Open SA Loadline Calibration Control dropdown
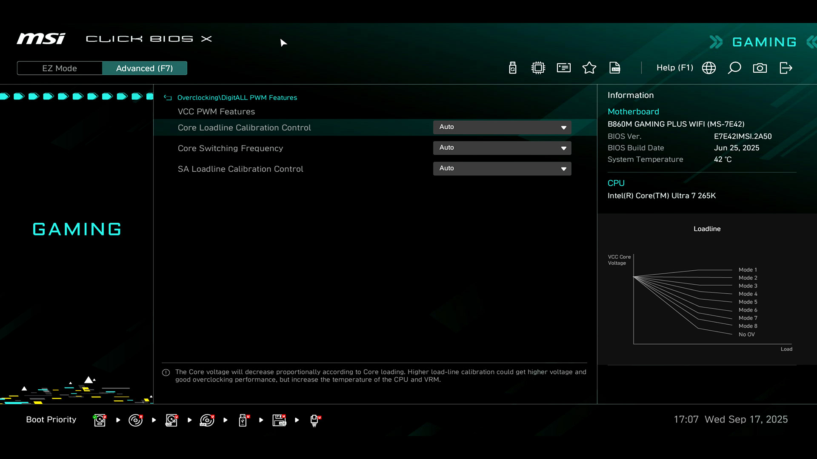This screenshot has height=459, width=817. pyautogui.click(x=502, y=168)
